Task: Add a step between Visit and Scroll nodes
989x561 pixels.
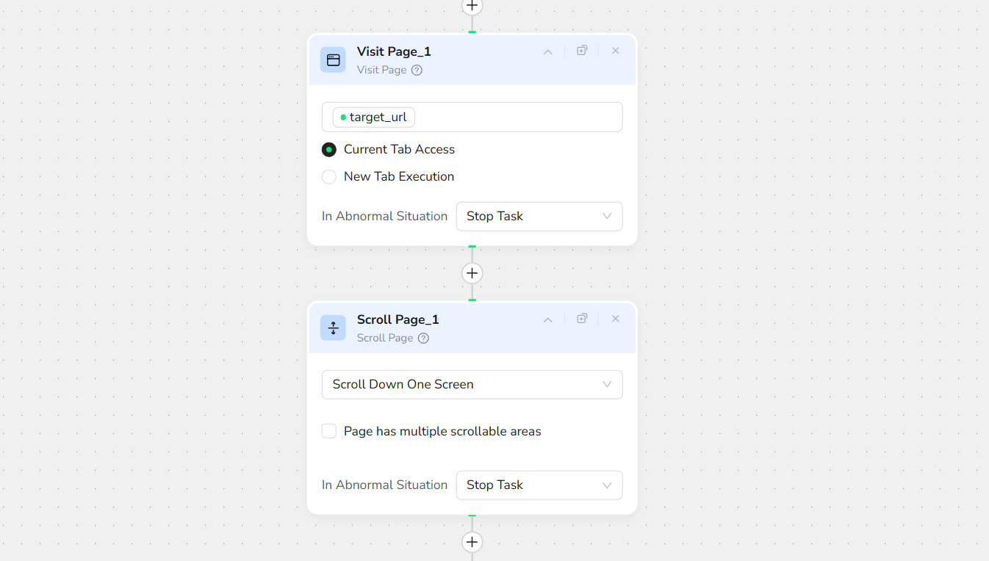Action: tap(472, 273)
